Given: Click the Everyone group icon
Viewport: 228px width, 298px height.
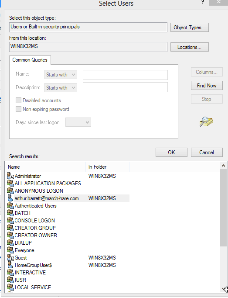Looking at the screenshot, I should point(10,250).
